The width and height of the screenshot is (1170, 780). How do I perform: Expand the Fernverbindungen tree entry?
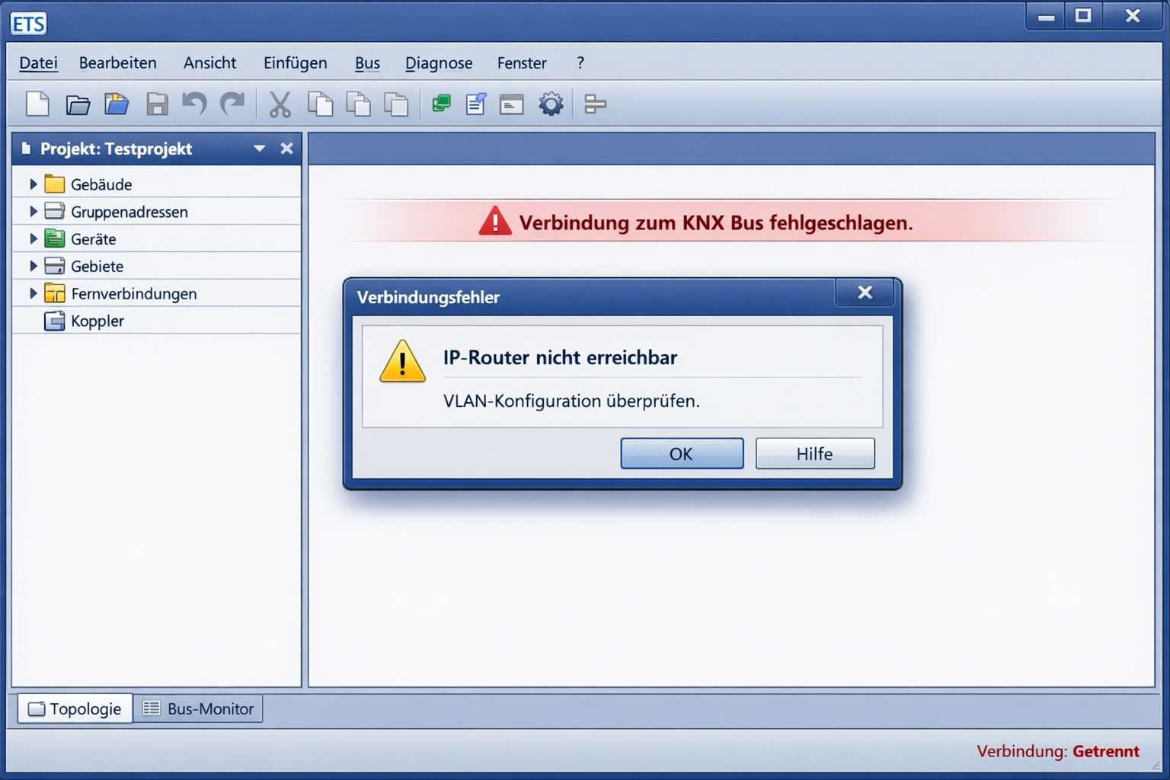point(33,293)
